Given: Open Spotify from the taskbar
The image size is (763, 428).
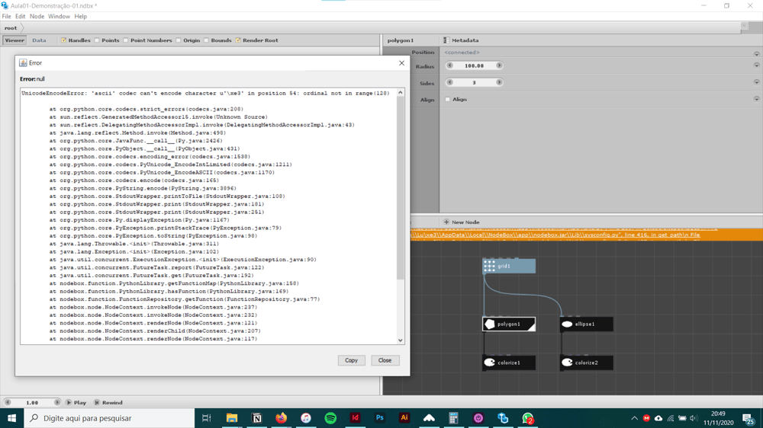Looking at the screenshot, I should point(330,418).
